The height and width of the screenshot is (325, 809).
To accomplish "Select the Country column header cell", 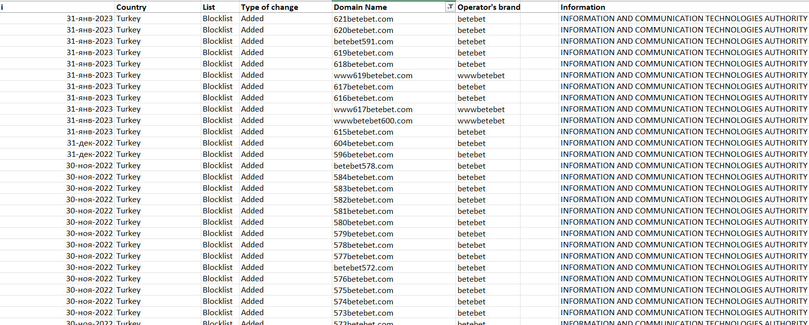I will click(x=131, y=7).
